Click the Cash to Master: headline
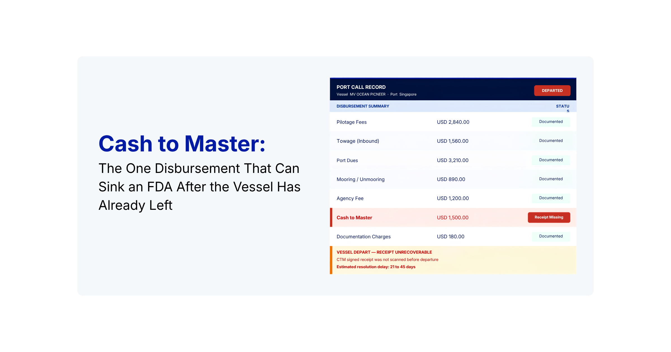The width and height of the screenshot is (671, 352). (182, 144)
